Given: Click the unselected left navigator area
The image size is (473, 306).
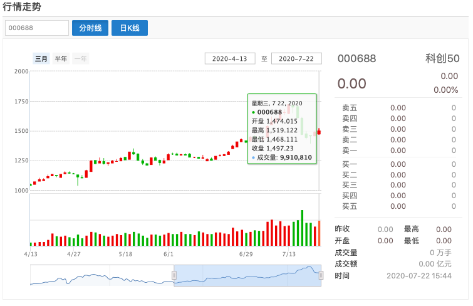Looking at the screenshot, I should tap(100, 275).
